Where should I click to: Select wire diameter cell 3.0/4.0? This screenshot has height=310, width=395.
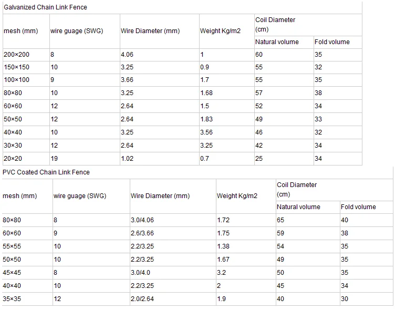point(141,272)
